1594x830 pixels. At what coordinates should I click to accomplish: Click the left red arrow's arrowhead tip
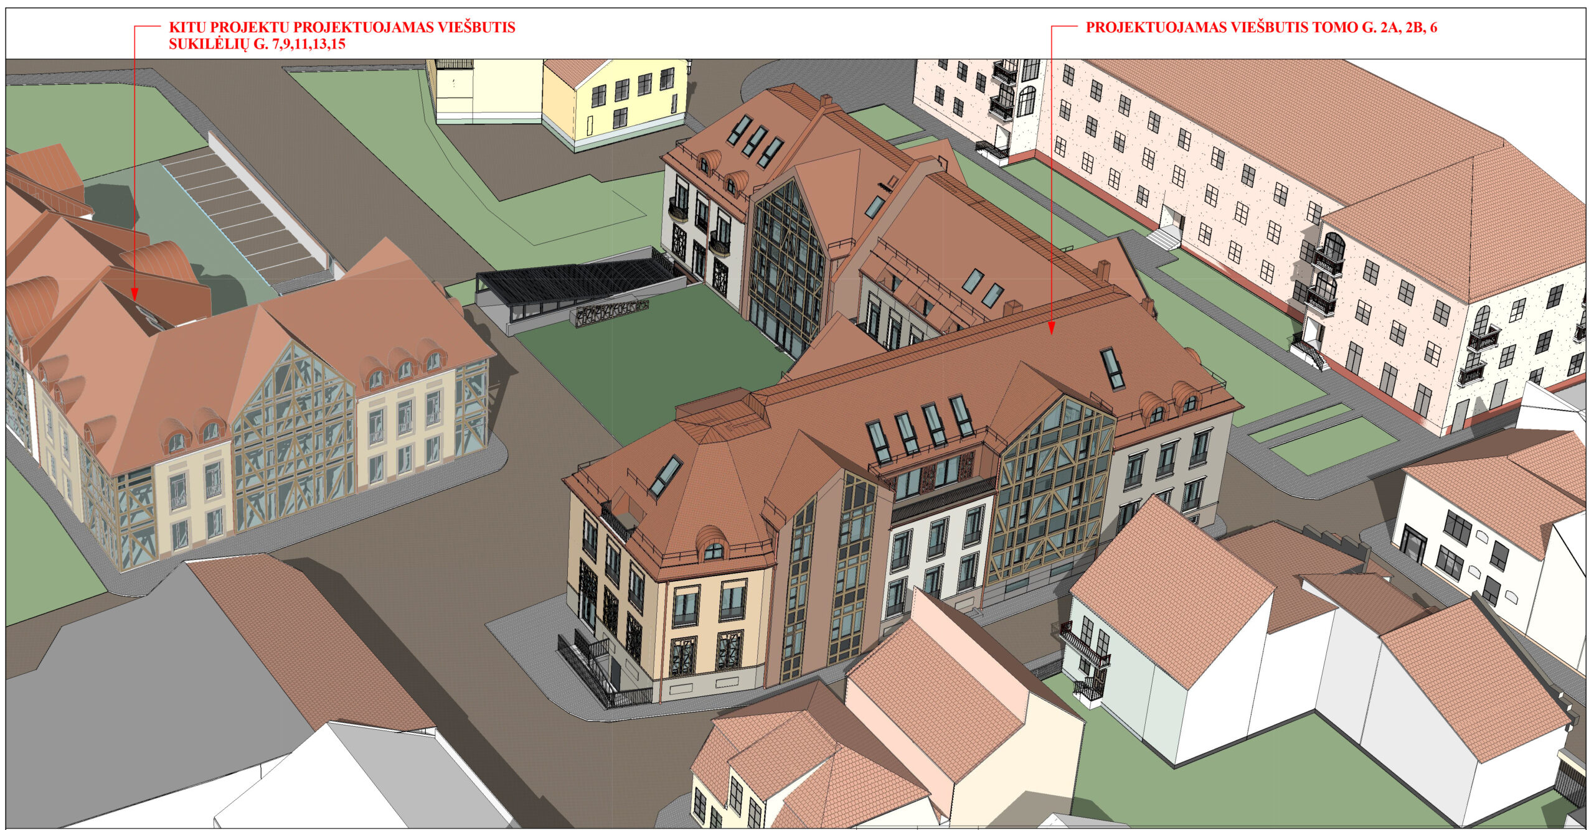(x=135, y=299)
